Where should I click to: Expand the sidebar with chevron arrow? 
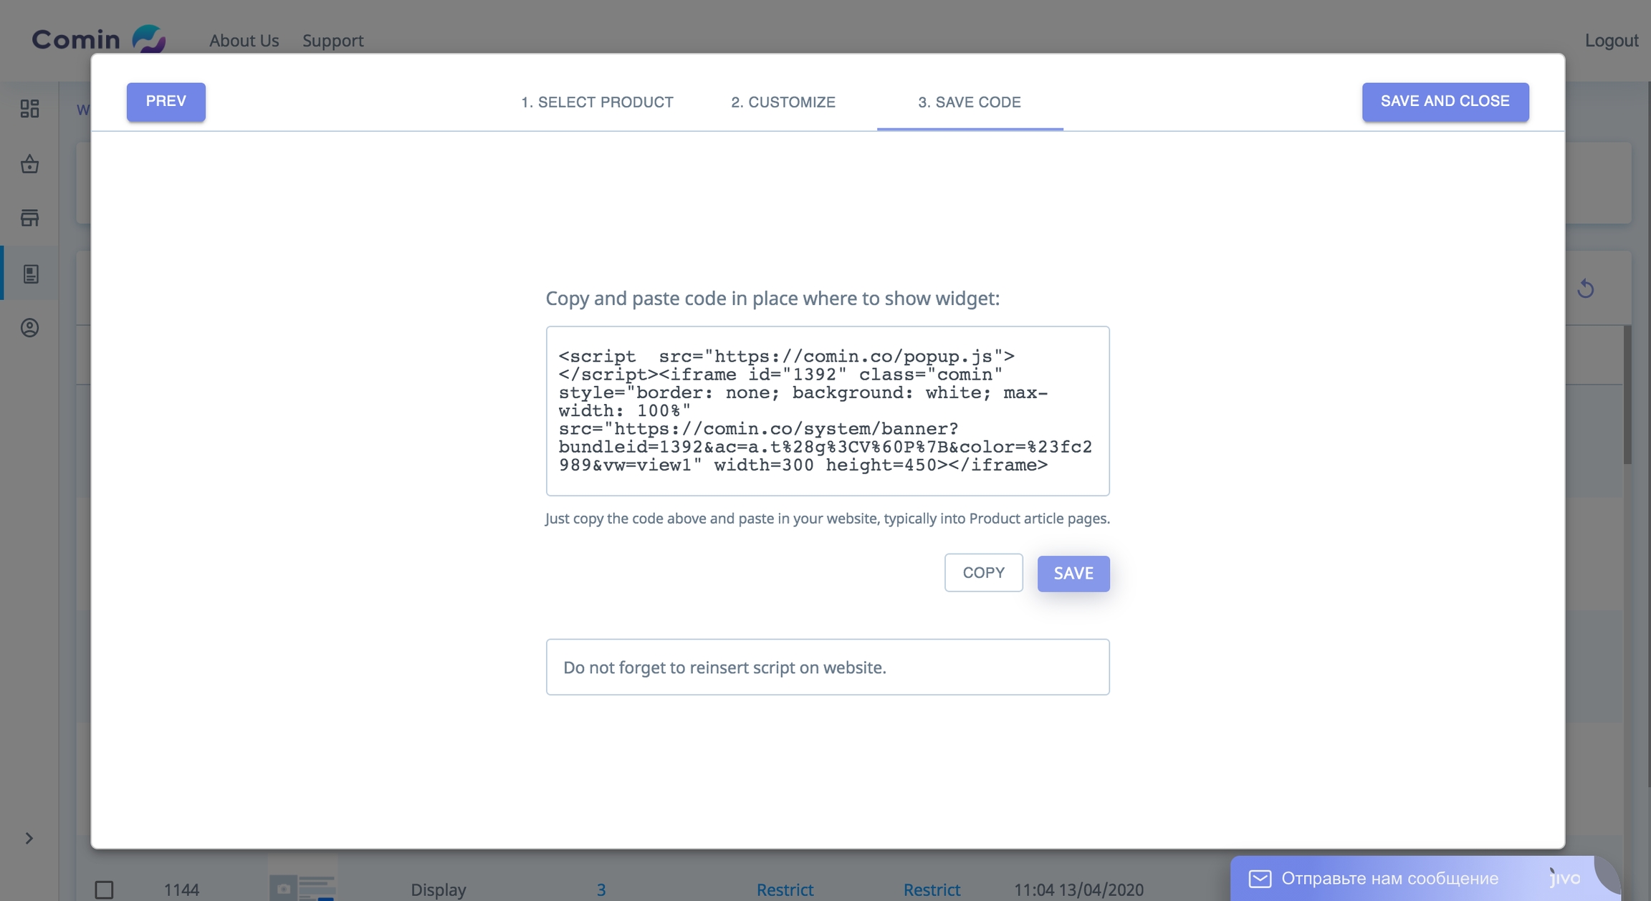coord(29,838)
